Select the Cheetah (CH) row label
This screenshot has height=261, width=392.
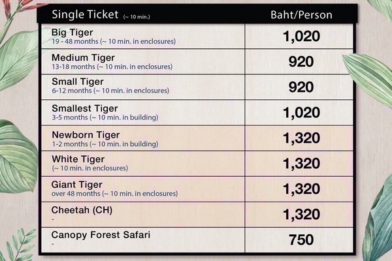(82, 210)
